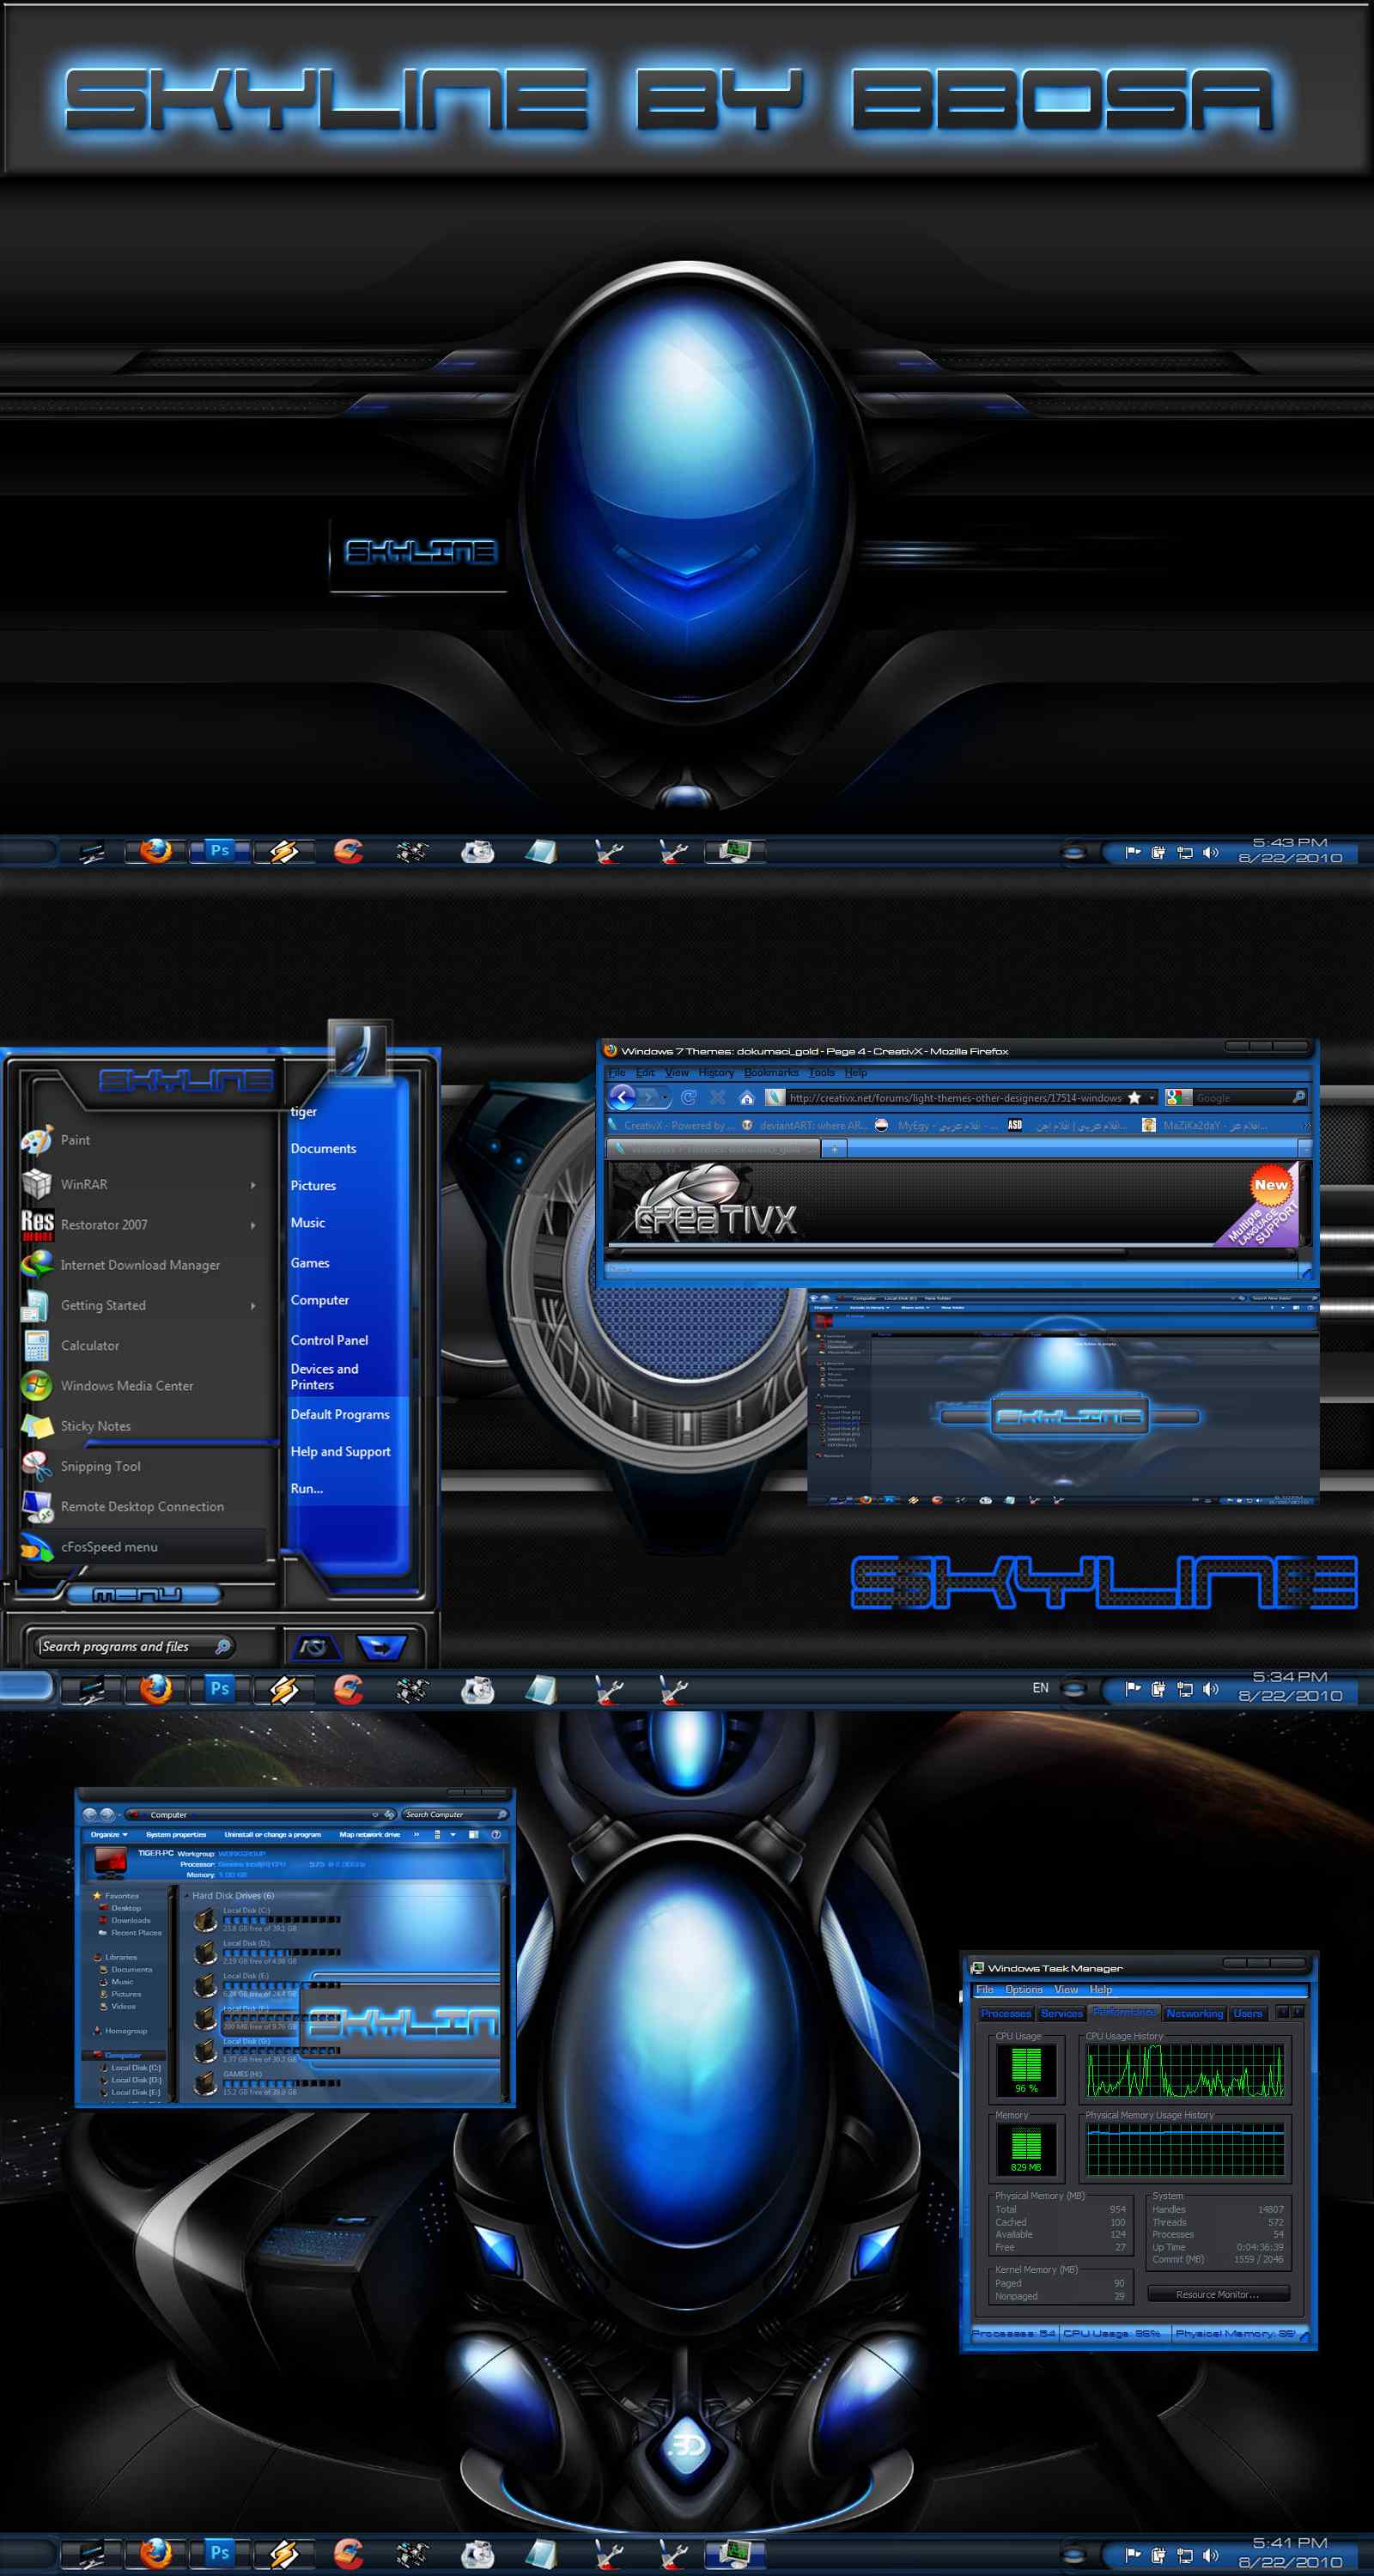
Task: Open Firefox back/forward history dropdown arrow
Action: pyautogui.click(x=666, y=1098)
